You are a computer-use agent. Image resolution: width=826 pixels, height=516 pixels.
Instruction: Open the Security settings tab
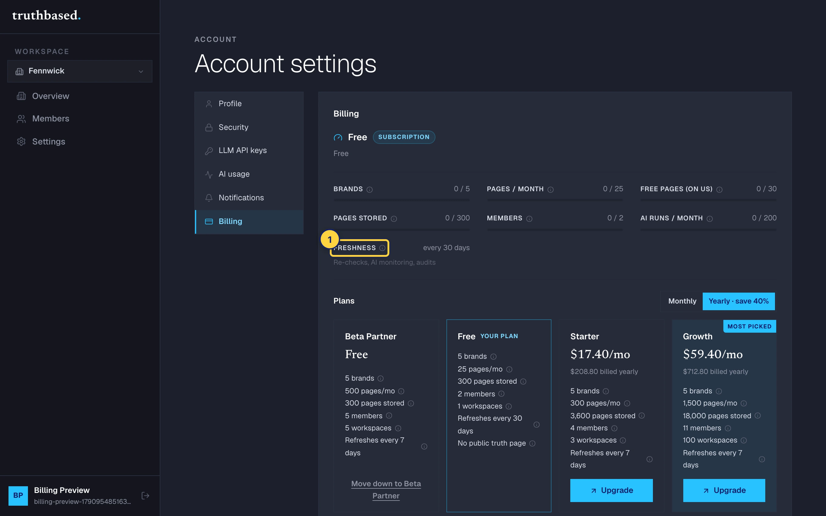[249, 127]
